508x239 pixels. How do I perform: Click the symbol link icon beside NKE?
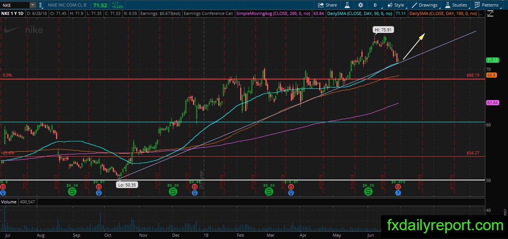41,5
